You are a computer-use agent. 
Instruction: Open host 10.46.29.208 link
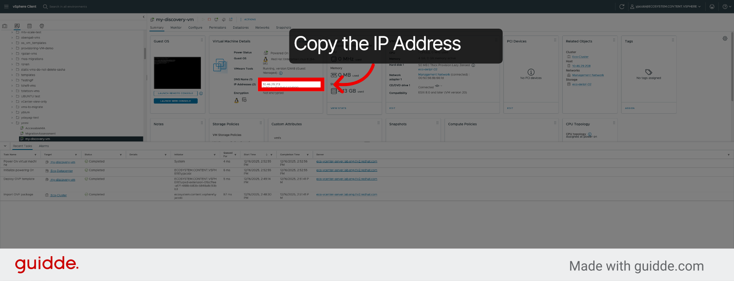coord(581,66)
